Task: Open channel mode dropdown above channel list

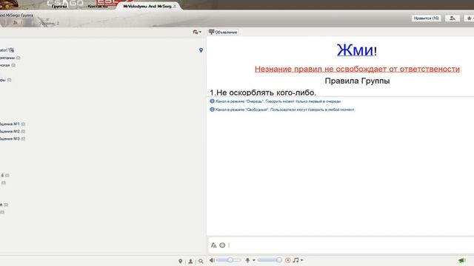Action: tap(197, 32)
